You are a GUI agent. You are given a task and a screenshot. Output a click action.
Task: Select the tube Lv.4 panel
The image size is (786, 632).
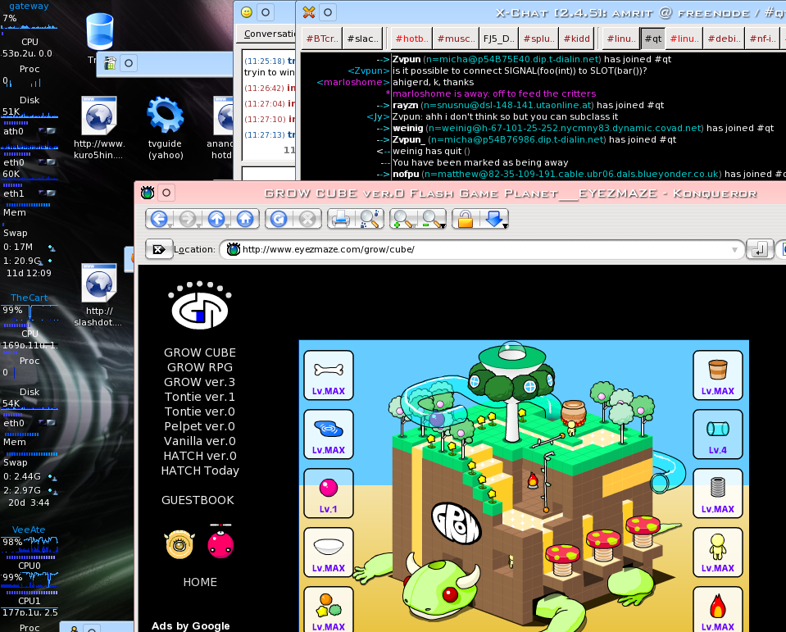coord(718,434)
